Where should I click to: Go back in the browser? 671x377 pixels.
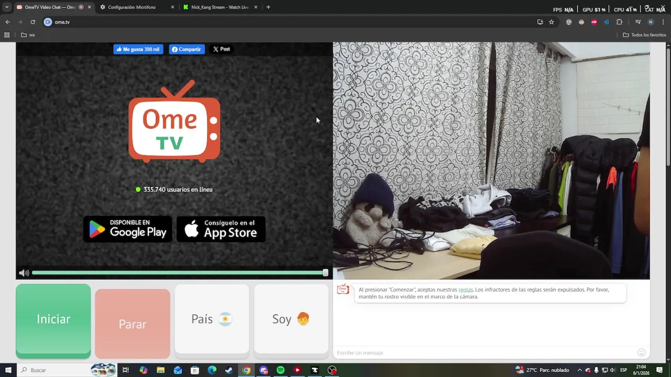(x=7, y=22)
